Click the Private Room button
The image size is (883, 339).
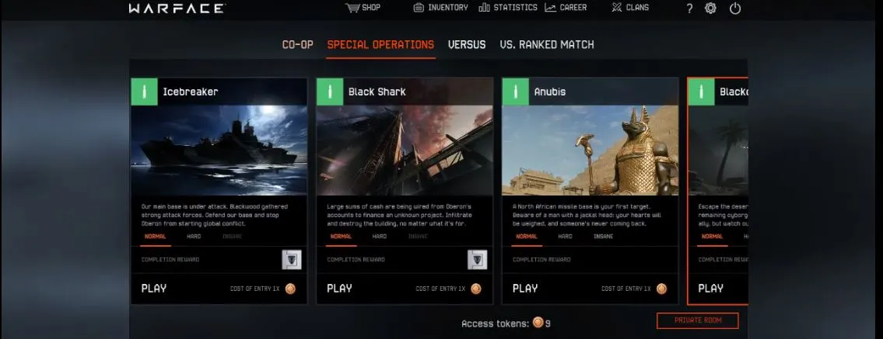tap(698, 320)
